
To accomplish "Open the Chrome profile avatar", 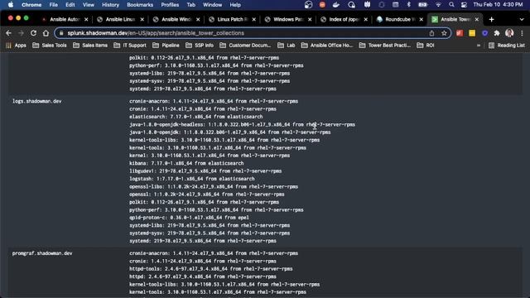I will coord(509,33).
